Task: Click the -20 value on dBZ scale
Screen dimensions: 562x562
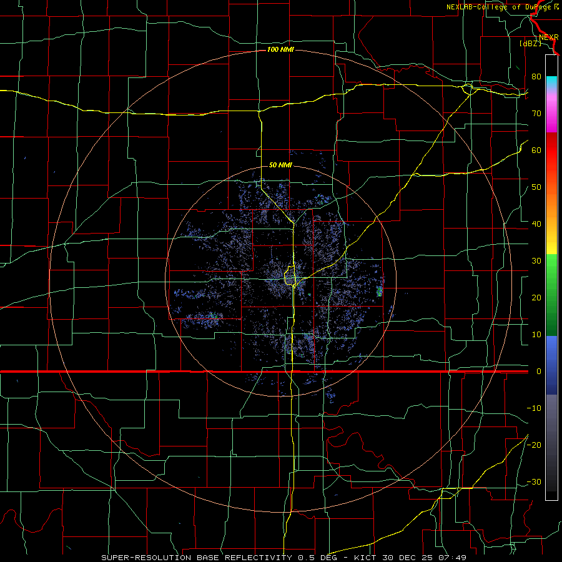Action: click(534, 445)
